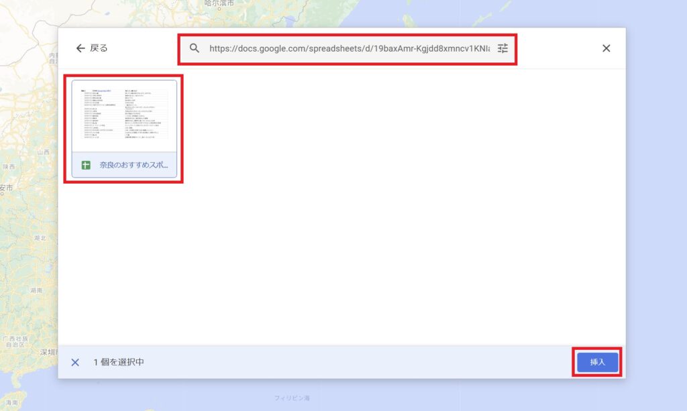
Task: Select the spreadsheet preview thumbnail
Action: click(x=124, y=116)
